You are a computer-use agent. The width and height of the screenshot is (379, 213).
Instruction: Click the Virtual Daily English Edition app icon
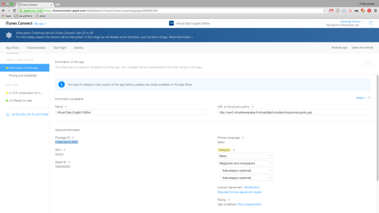click(172, 23)
